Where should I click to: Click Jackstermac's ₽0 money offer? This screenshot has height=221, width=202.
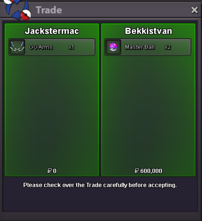(x=52, y=171)
